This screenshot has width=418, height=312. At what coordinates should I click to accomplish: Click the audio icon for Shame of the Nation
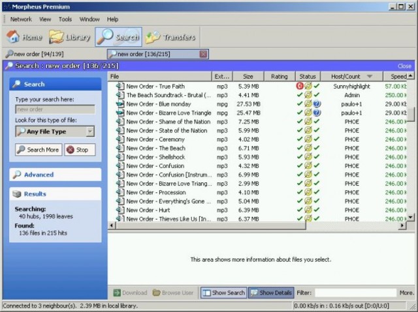120,121
